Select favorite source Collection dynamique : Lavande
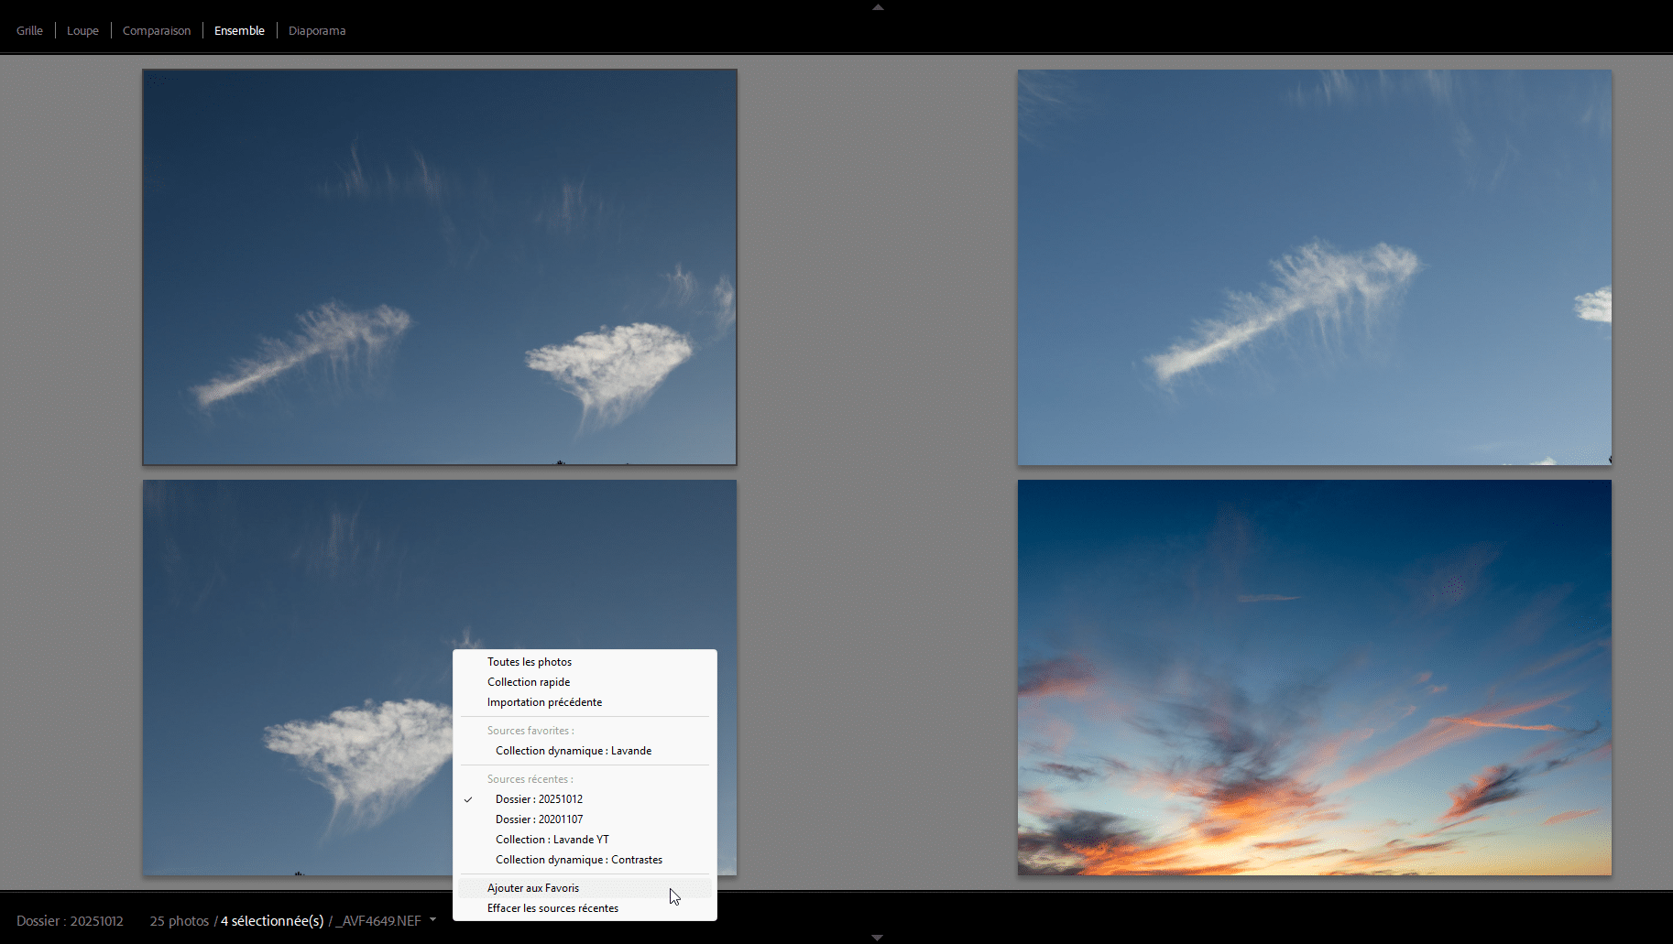The height and width of the screenshot is (944, 1673). 574,750
